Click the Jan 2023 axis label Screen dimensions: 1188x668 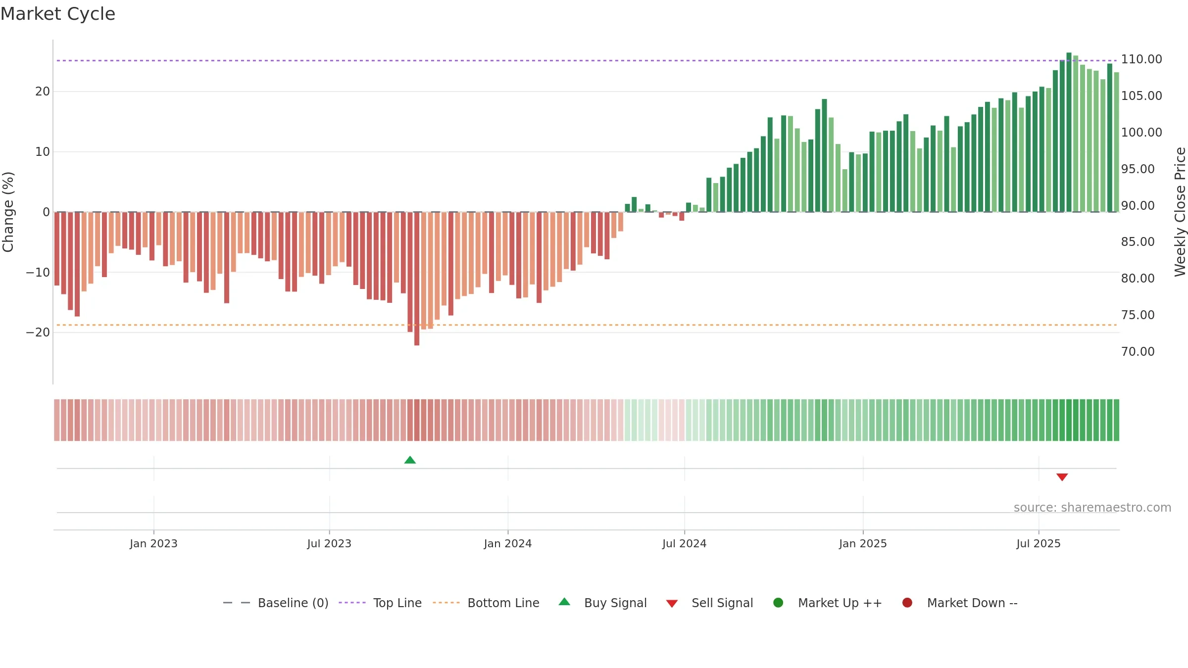153,543
